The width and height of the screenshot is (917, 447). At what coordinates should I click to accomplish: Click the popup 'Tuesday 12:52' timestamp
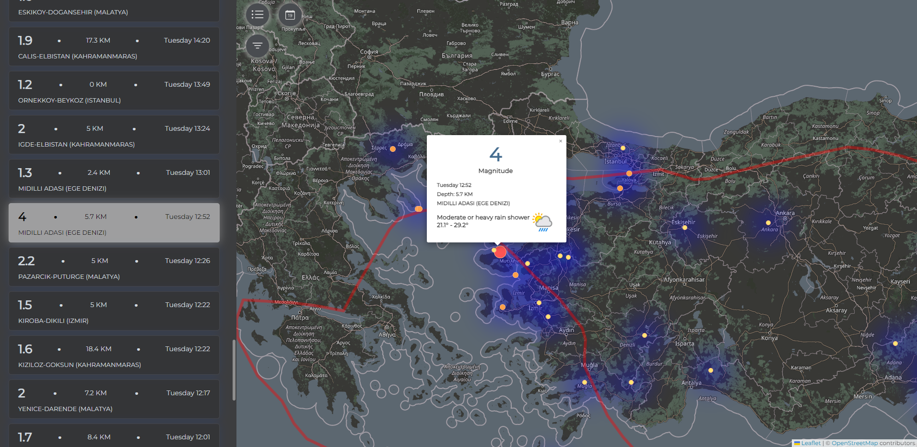454,185
